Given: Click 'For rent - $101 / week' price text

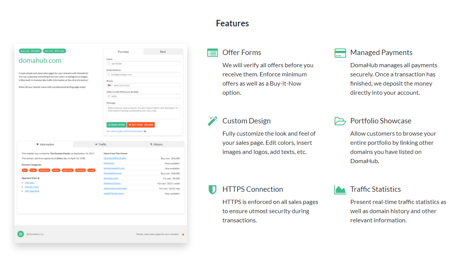Looking at the screenshot, I should point(169,183).
